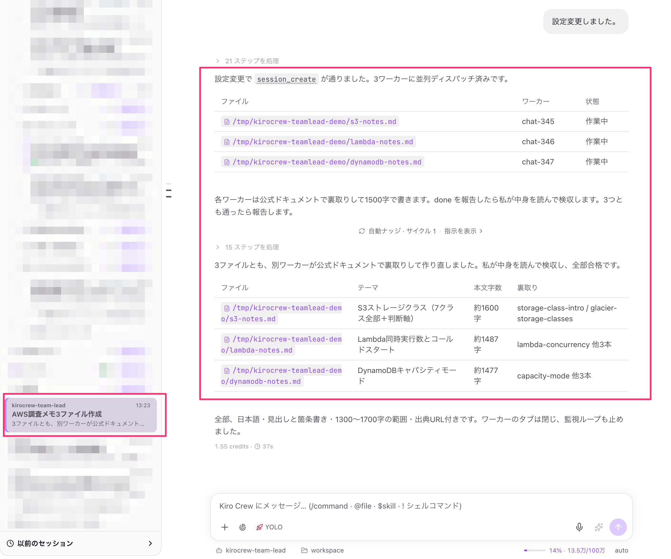
Task: Click the clock icon beside 以前のセッション
Action: [10, 543]
